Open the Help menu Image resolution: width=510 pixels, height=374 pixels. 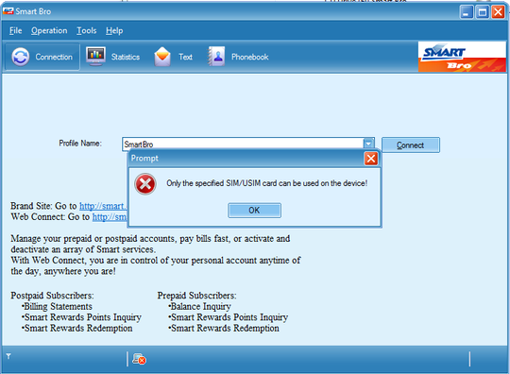pos(114,30)
